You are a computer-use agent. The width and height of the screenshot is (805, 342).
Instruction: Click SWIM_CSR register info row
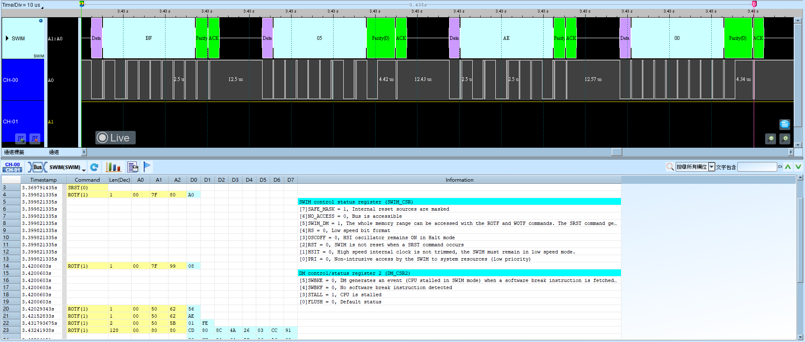point(459,202)
